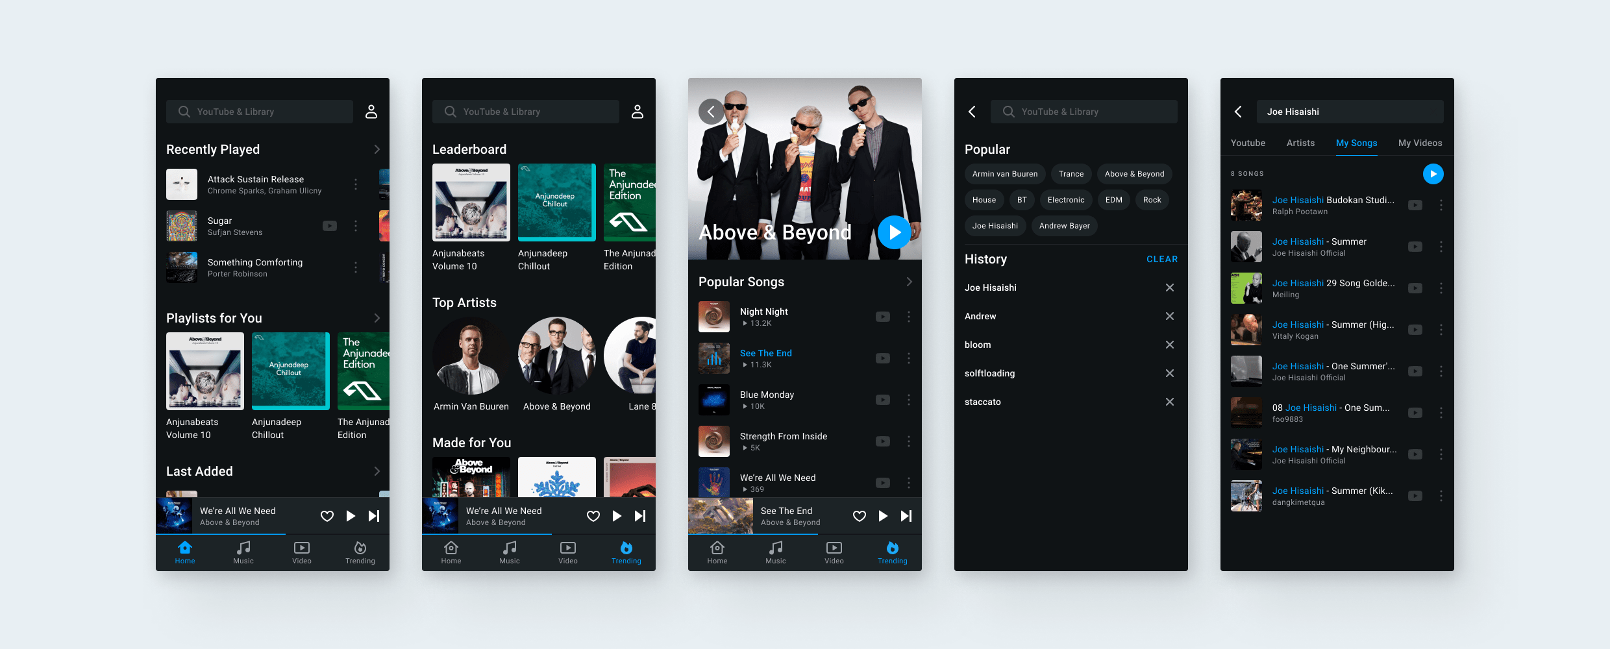Open Home tab on artist screen
Viewport: 1610px width, 649px height.
[717, 553]
